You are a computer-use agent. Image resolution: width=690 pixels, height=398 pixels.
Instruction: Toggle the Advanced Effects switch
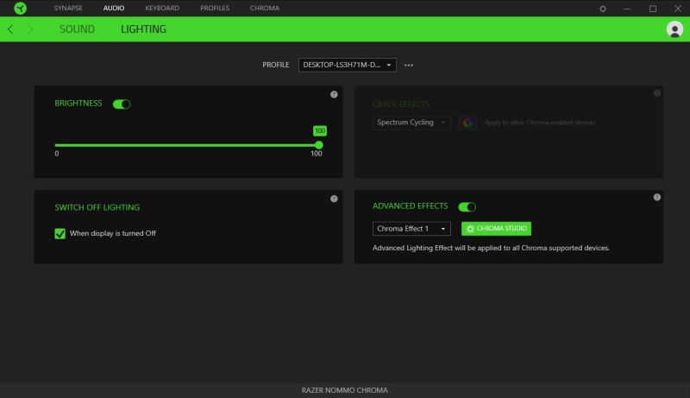[x=467, y=207]
